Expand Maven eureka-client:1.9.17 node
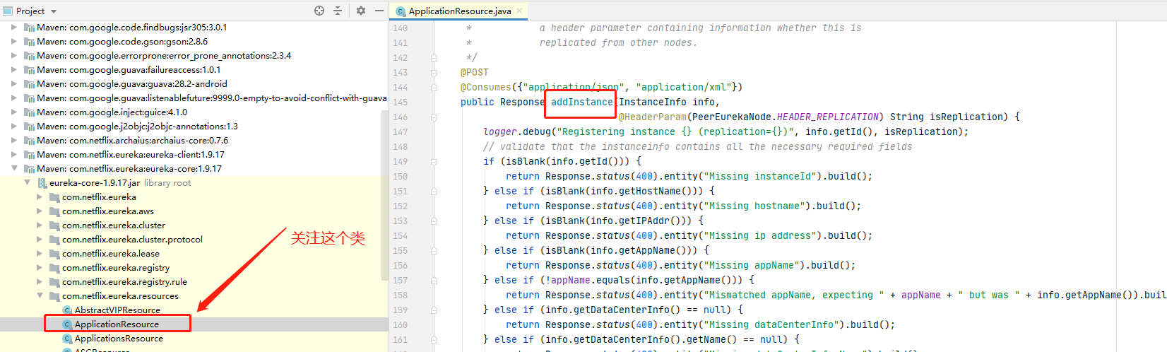 14,155
